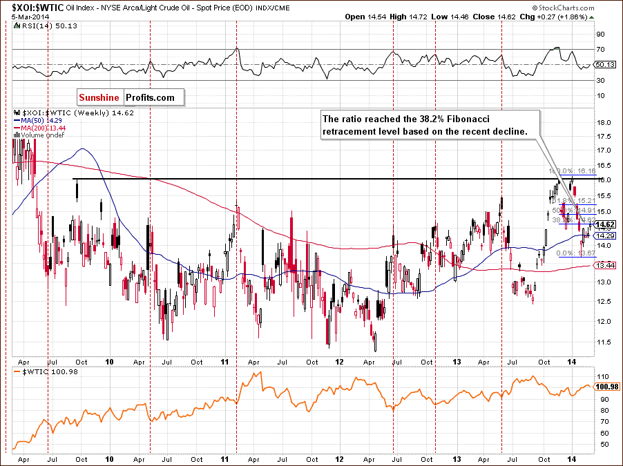Click the Volume undef legend entry
The image size is (623, 466).
click(43, 135)
